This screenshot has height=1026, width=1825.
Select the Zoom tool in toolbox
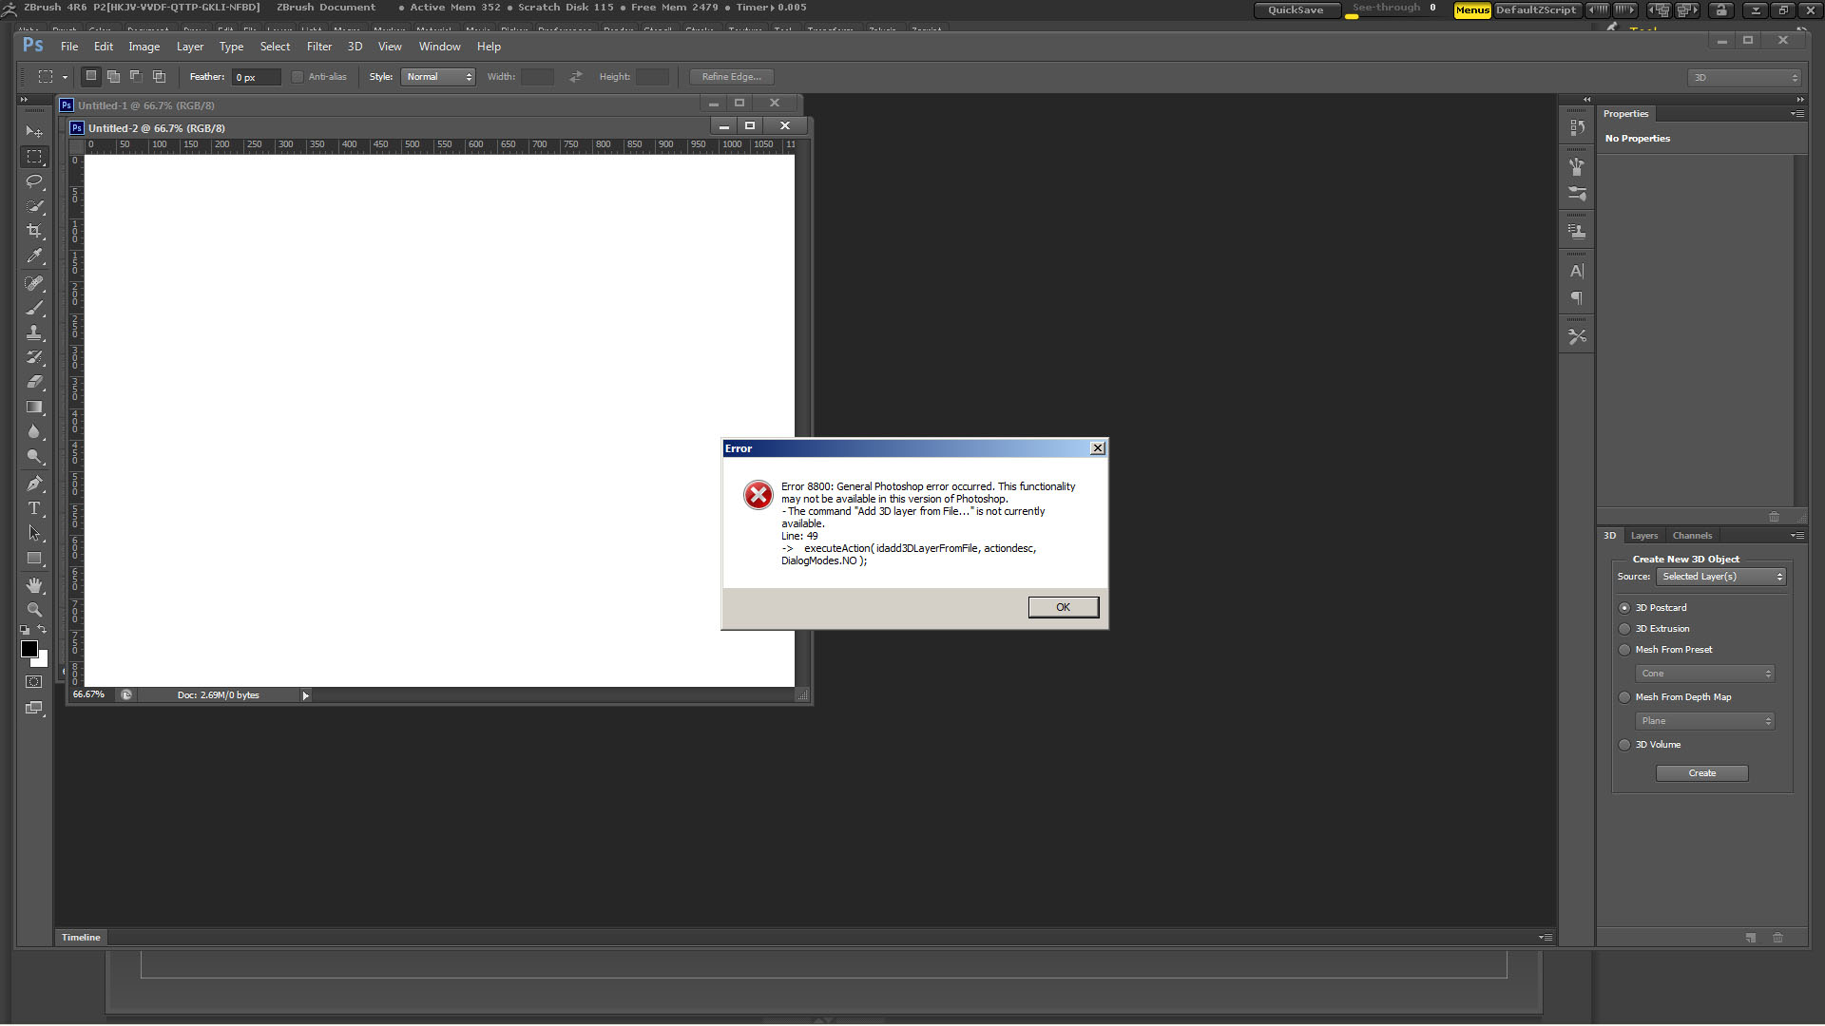click(x=34, y=610)
